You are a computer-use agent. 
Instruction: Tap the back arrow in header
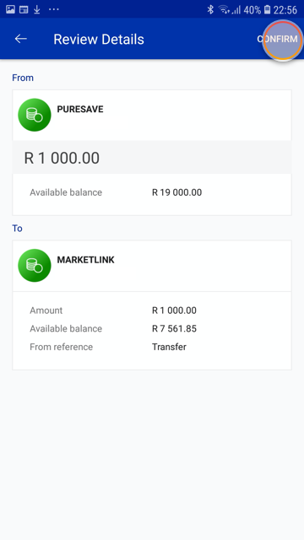[x=20, y=39]
